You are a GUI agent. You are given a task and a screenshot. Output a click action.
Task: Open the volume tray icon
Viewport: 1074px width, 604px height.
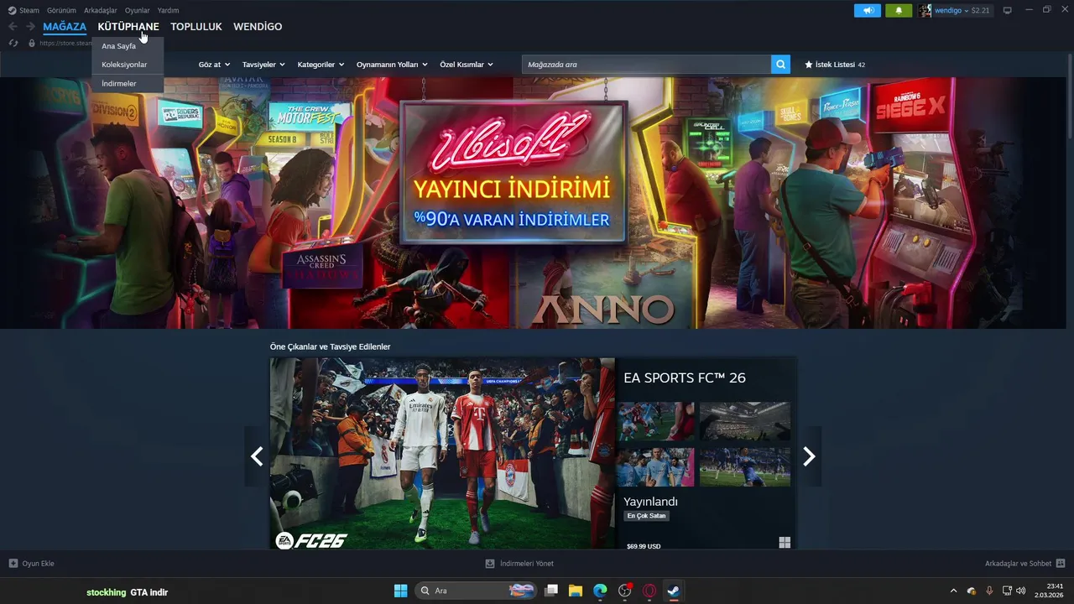(1020, 591)
